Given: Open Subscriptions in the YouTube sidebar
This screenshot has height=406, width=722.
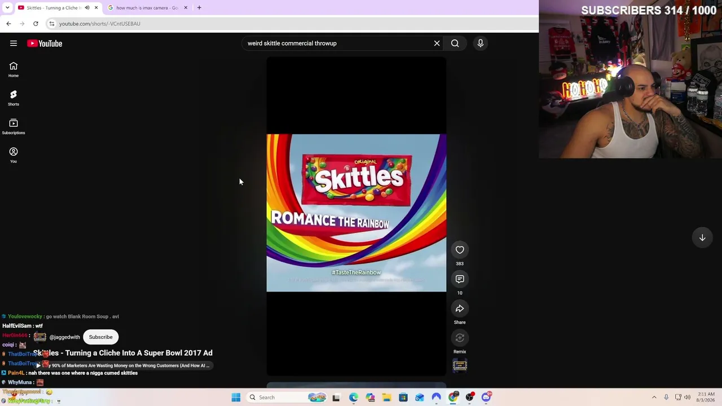Looking at the screenshot, I should point(14,127).
